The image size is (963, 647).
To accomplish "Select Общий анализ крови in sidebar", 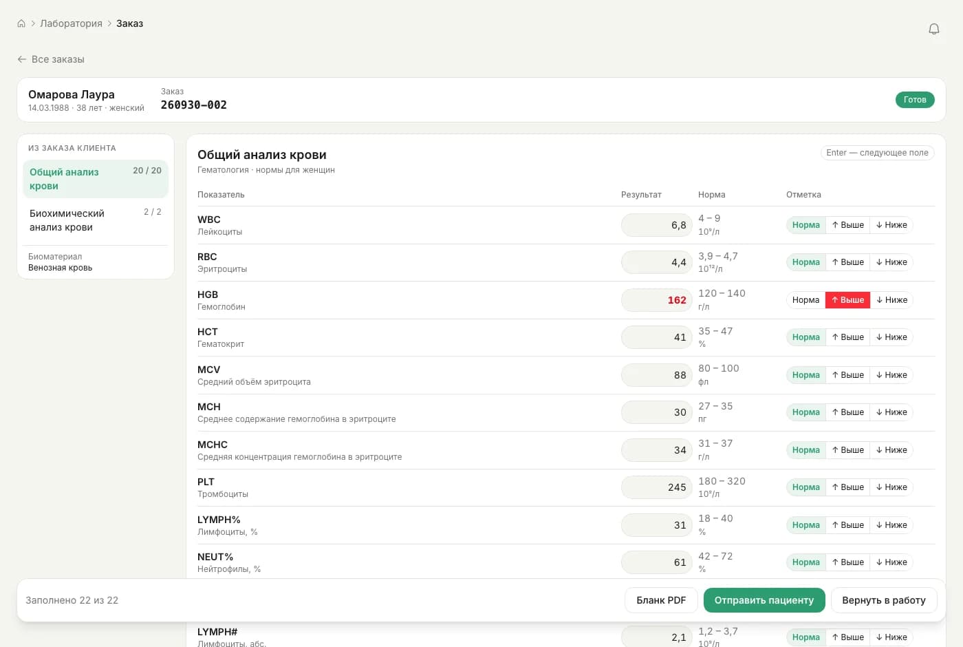I will click(x=96, y=179).
